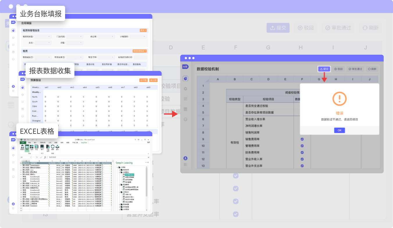Select the highlighted item in SeepIn Leasing tree
393x228 pixels.
[129, 174]
